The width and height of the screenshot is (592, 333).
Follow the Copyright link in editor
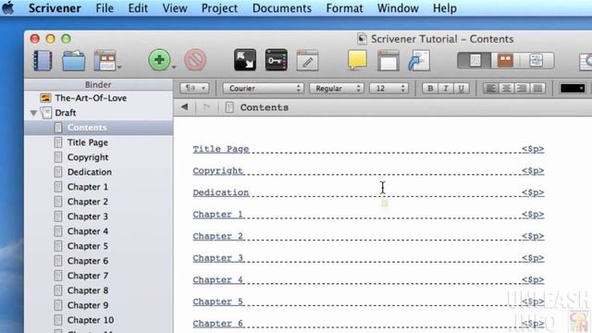click(218, 170)
